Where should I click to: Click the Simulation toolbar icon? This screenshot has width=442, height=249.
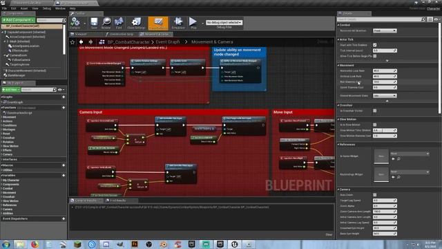click(178, 22)
